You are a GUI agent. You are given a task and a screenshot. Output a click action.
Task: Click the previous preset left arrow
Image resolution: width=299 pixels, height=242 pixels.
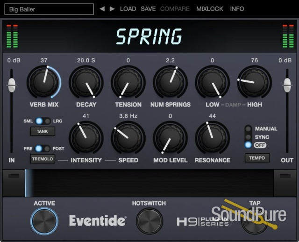click(102, 9)
